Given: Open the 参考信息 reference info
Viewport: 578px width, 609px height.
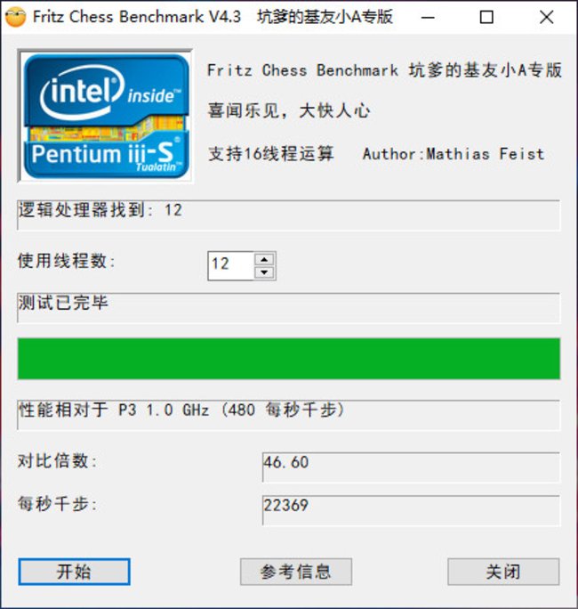Looking at the screenshot, I should [x=296, y=572].
